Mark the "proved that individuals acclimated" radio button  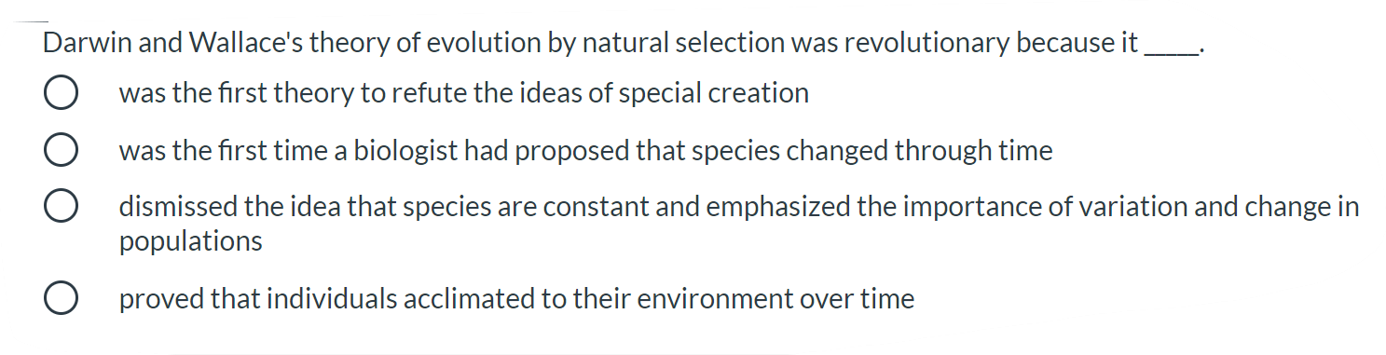[x=59, y=300]
